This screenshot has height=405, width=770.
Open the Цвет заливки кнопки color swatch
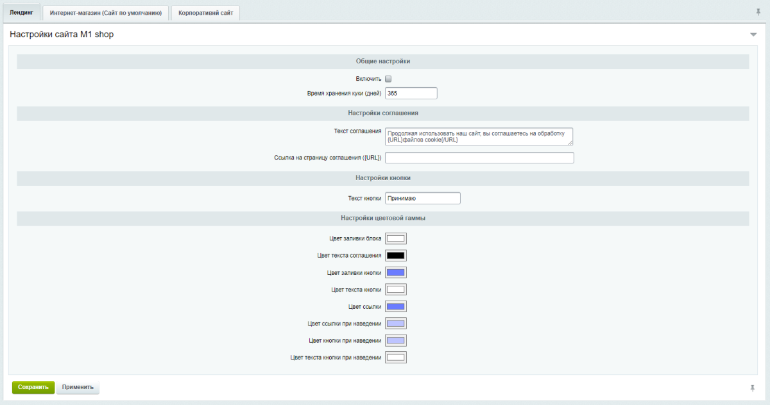[x=395, y=272]
